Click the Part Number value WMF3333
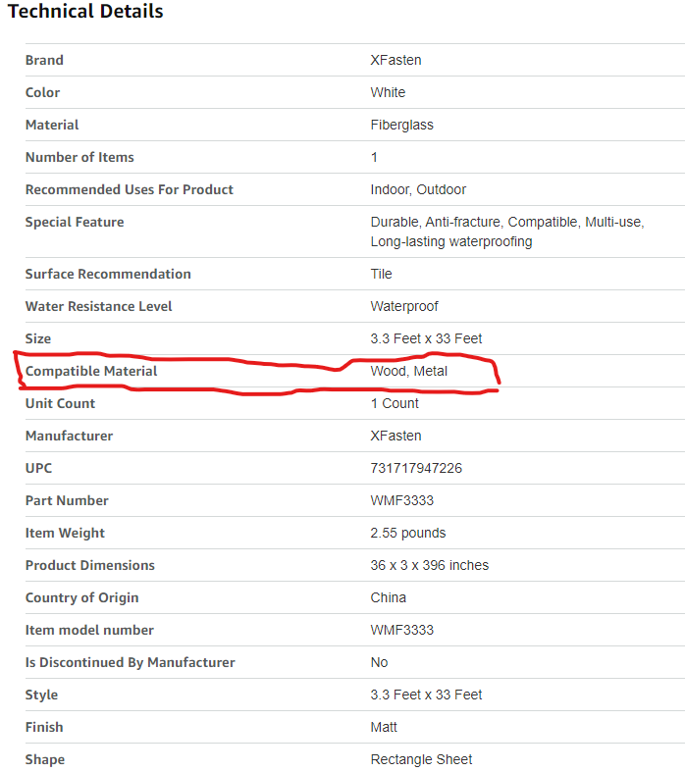The height and width of the screenshot is (772, 685). 401,500
